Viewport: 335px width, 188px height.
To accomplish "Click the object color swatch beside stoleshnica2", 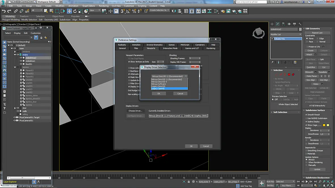I will click(x=300, y=29).
